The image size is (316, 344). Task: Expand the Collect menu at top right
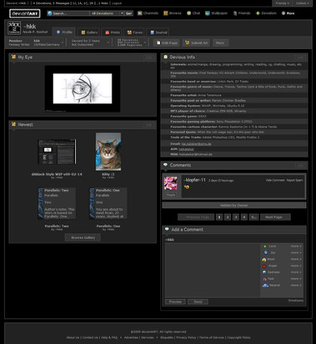click(303, 3)
